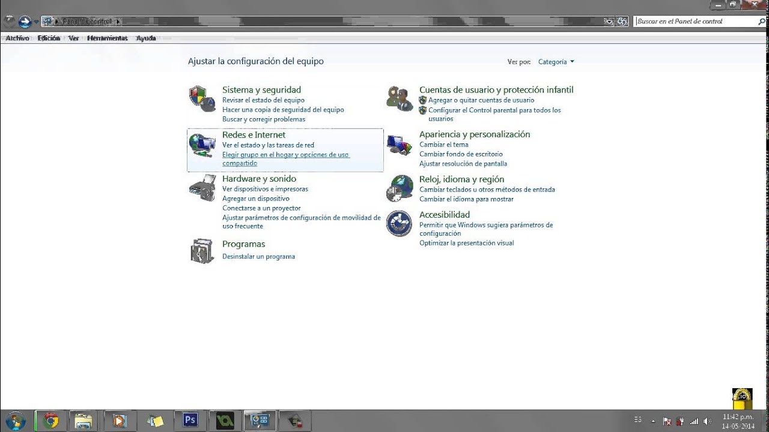Image resolution: width=769 pixels, height=432 pixels.
Task: Click Ver el estado y las tareas de red
Action: (x=268, y=145)
